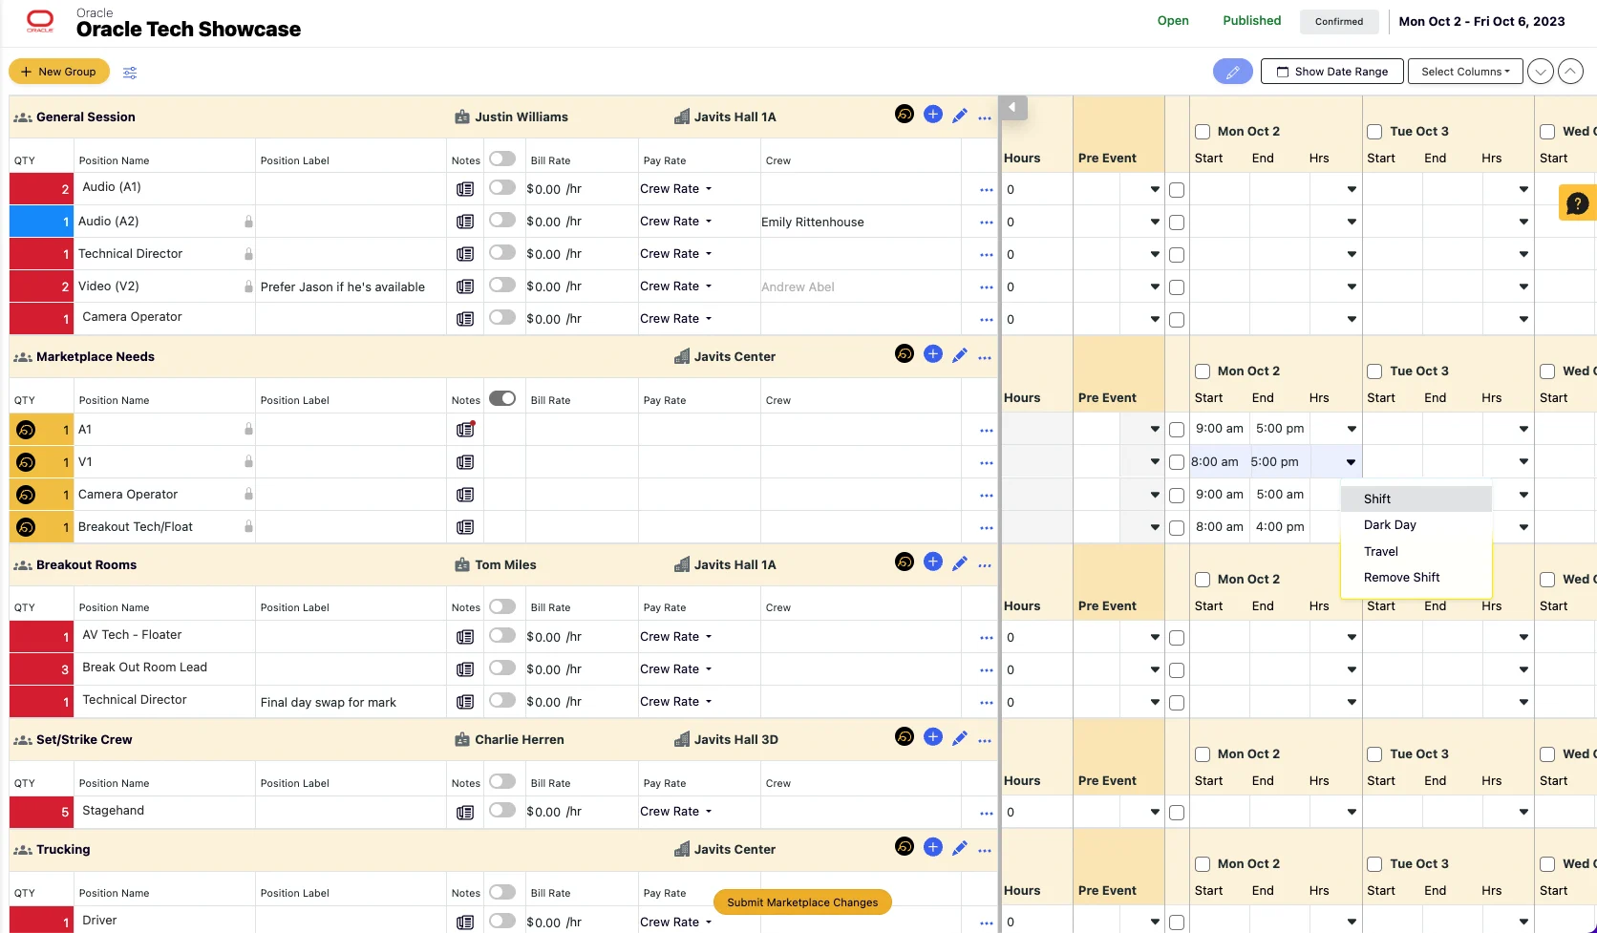Collapse all groups with down chevron circle

point(1540,72)
